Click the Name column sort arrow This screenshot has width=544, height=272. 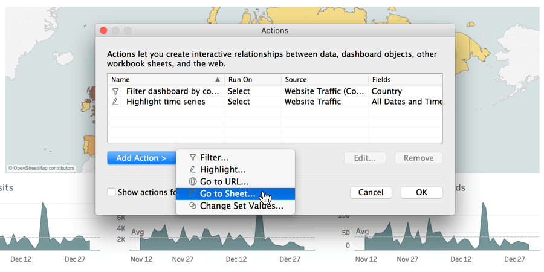[x=218, y=79]
